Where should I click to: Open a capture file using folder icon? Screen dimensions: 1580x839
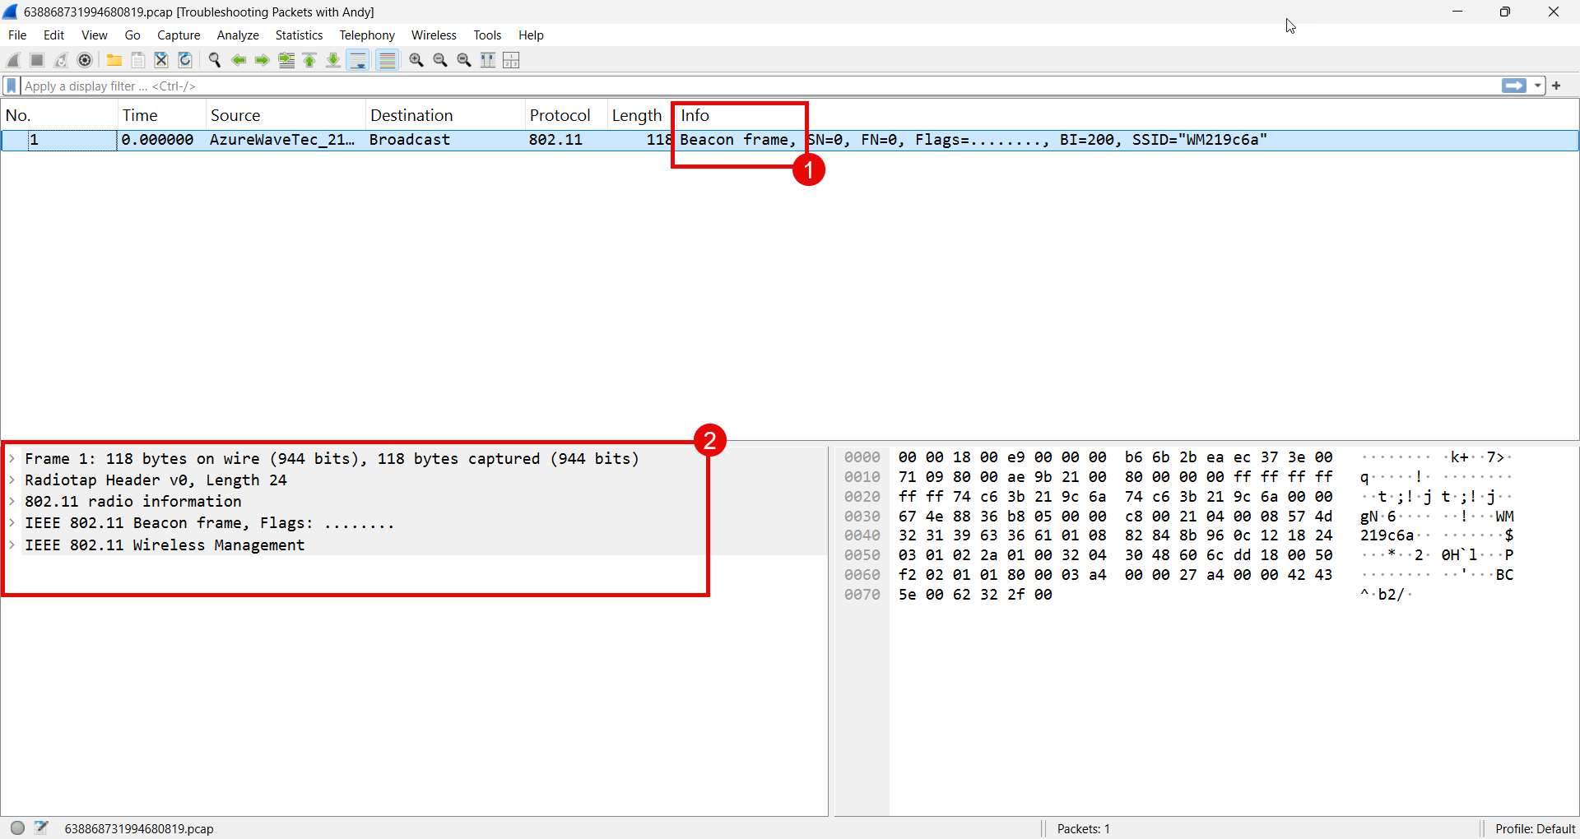[114, 59]
